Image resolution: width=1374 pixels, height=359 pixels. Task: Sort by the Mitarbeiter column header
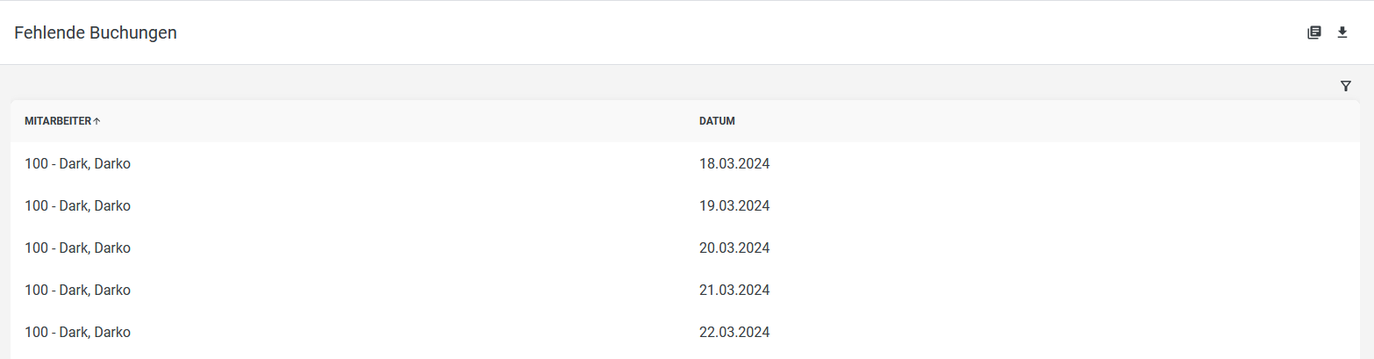click(x=58, y=121)
